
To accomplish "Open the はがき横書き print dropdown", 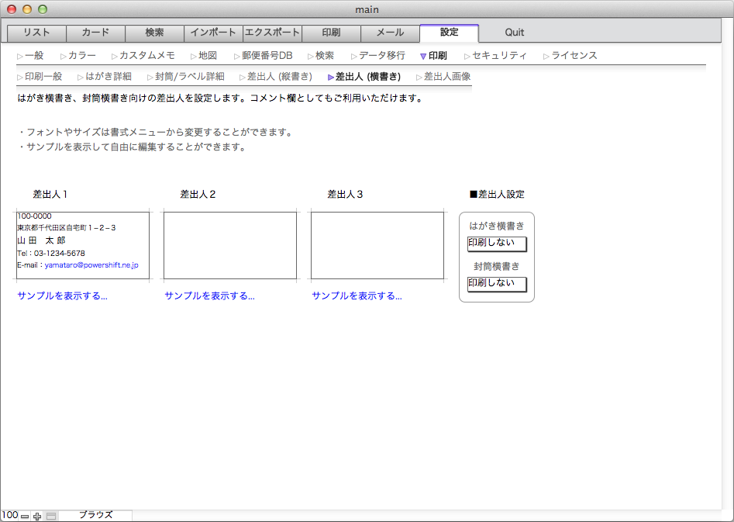I will (497, 244).
